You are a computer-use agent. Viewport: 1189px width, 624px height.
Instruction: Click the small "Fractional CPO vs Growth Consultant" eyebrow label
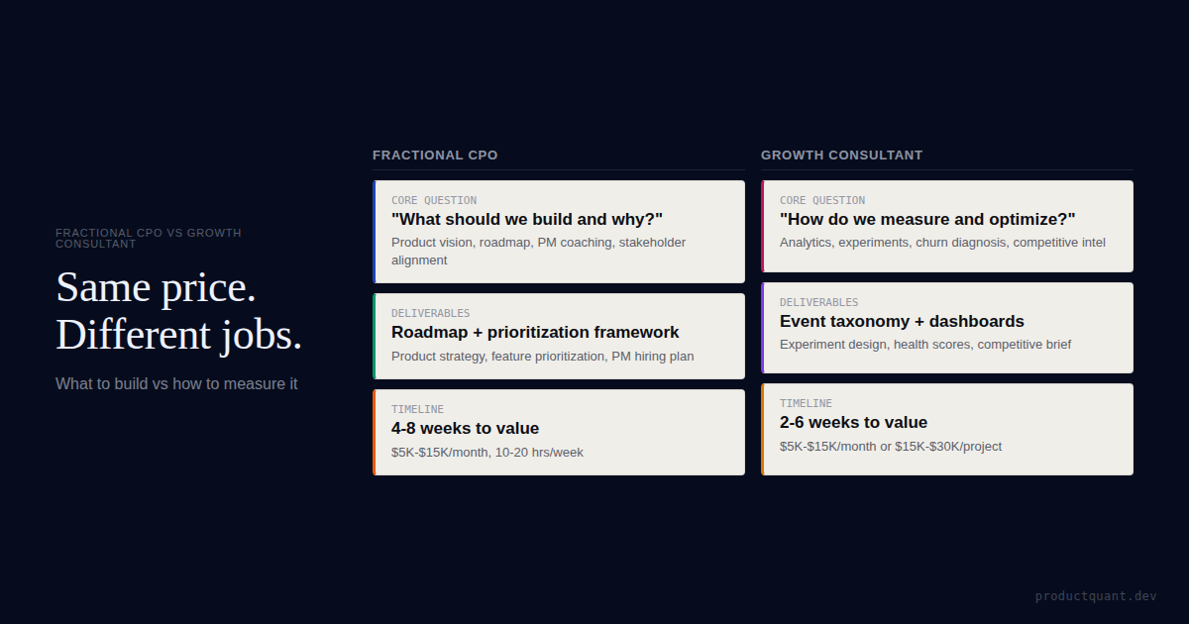149,238
